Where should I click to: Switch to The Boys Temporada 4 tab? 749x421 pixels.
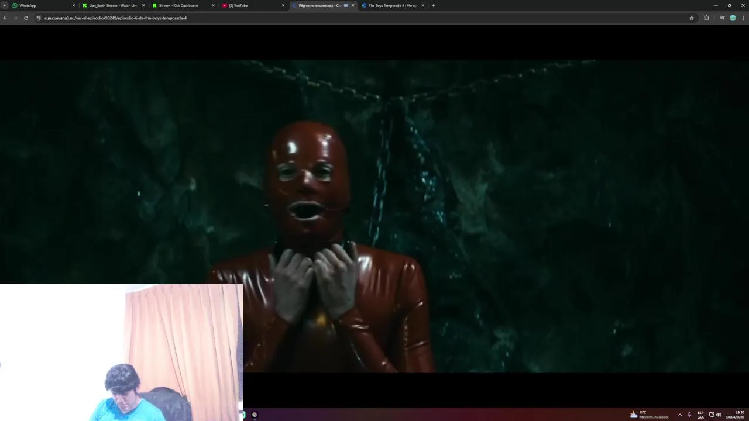tap(393, 5)
